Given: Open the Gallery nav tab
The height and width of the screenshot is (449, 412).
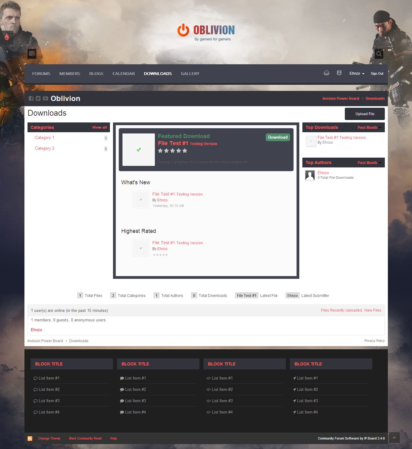Looking at the screenshot, I should click(x=190, y=74).
